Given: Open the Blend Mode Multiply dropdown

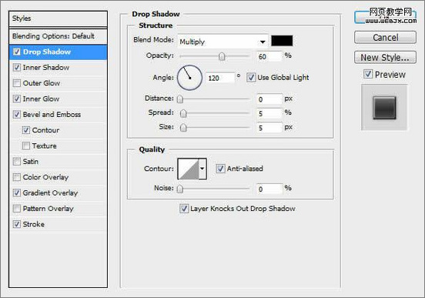Looking at the screenshot, I should click(x=223, y=42).
